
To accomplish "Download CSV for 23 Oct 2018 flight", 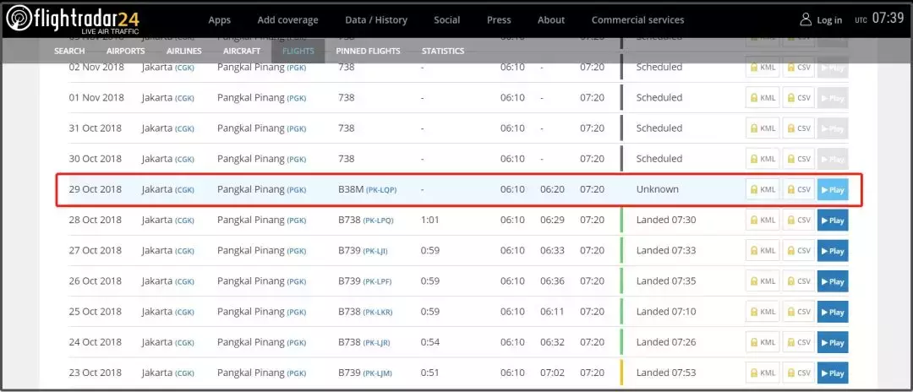I will [x=799, y=373].
